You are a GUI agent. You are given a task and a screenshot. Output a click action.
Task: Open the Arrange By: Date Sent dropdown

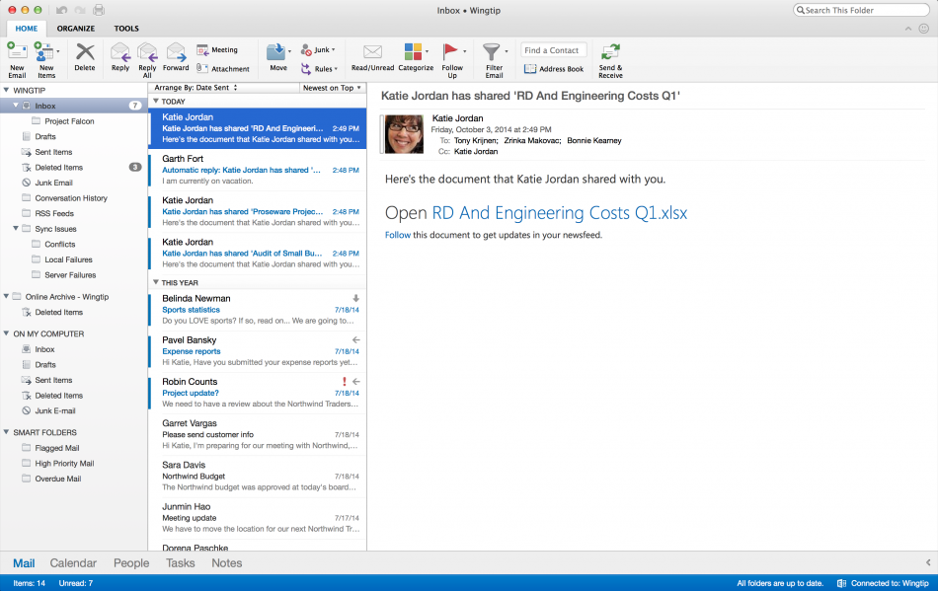[x=224, y=88]
